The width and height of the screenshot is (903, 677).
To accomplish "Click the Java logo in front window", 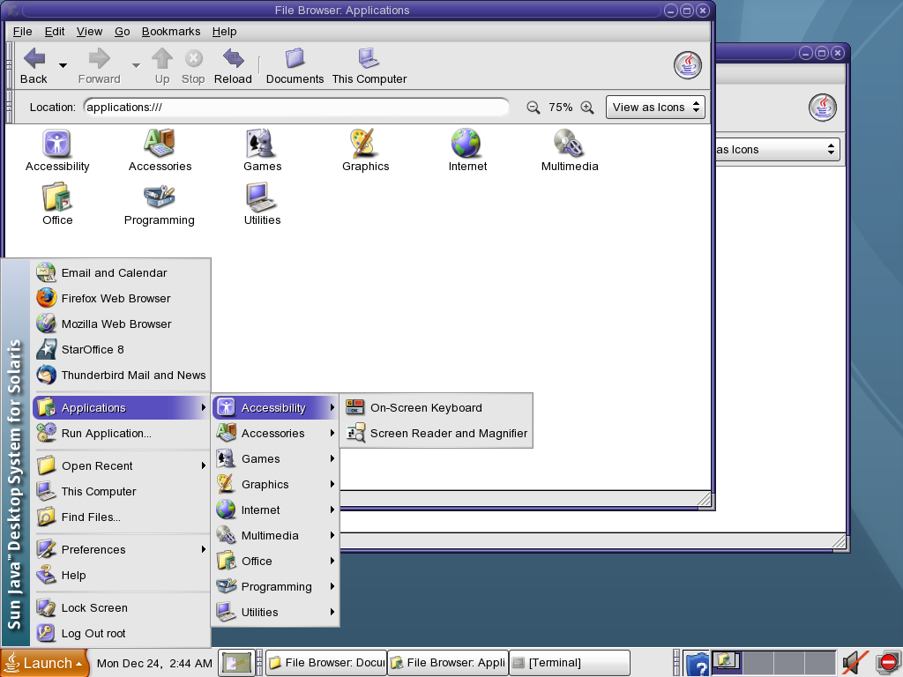I will (688, 65).
